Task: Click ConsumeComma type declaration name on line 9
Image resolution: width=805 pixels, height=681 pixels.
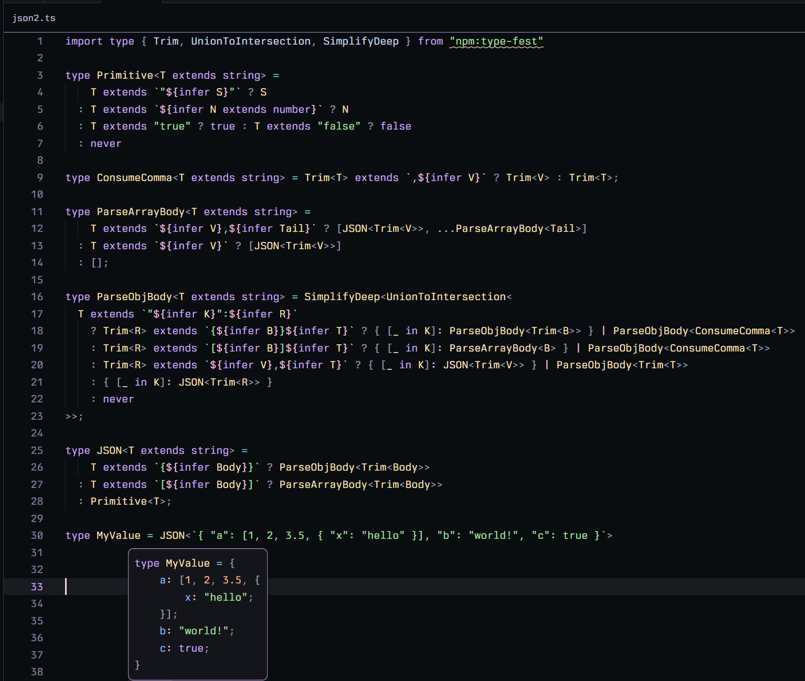Action: coord(134,178)
